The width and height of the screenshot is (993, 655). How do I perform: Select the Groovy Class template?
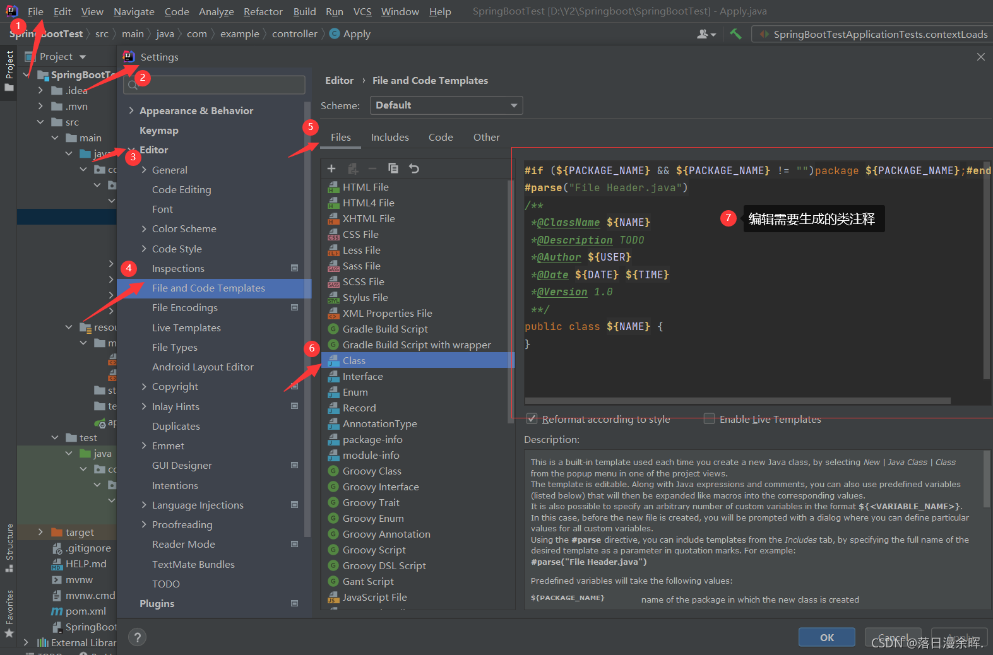372,471
